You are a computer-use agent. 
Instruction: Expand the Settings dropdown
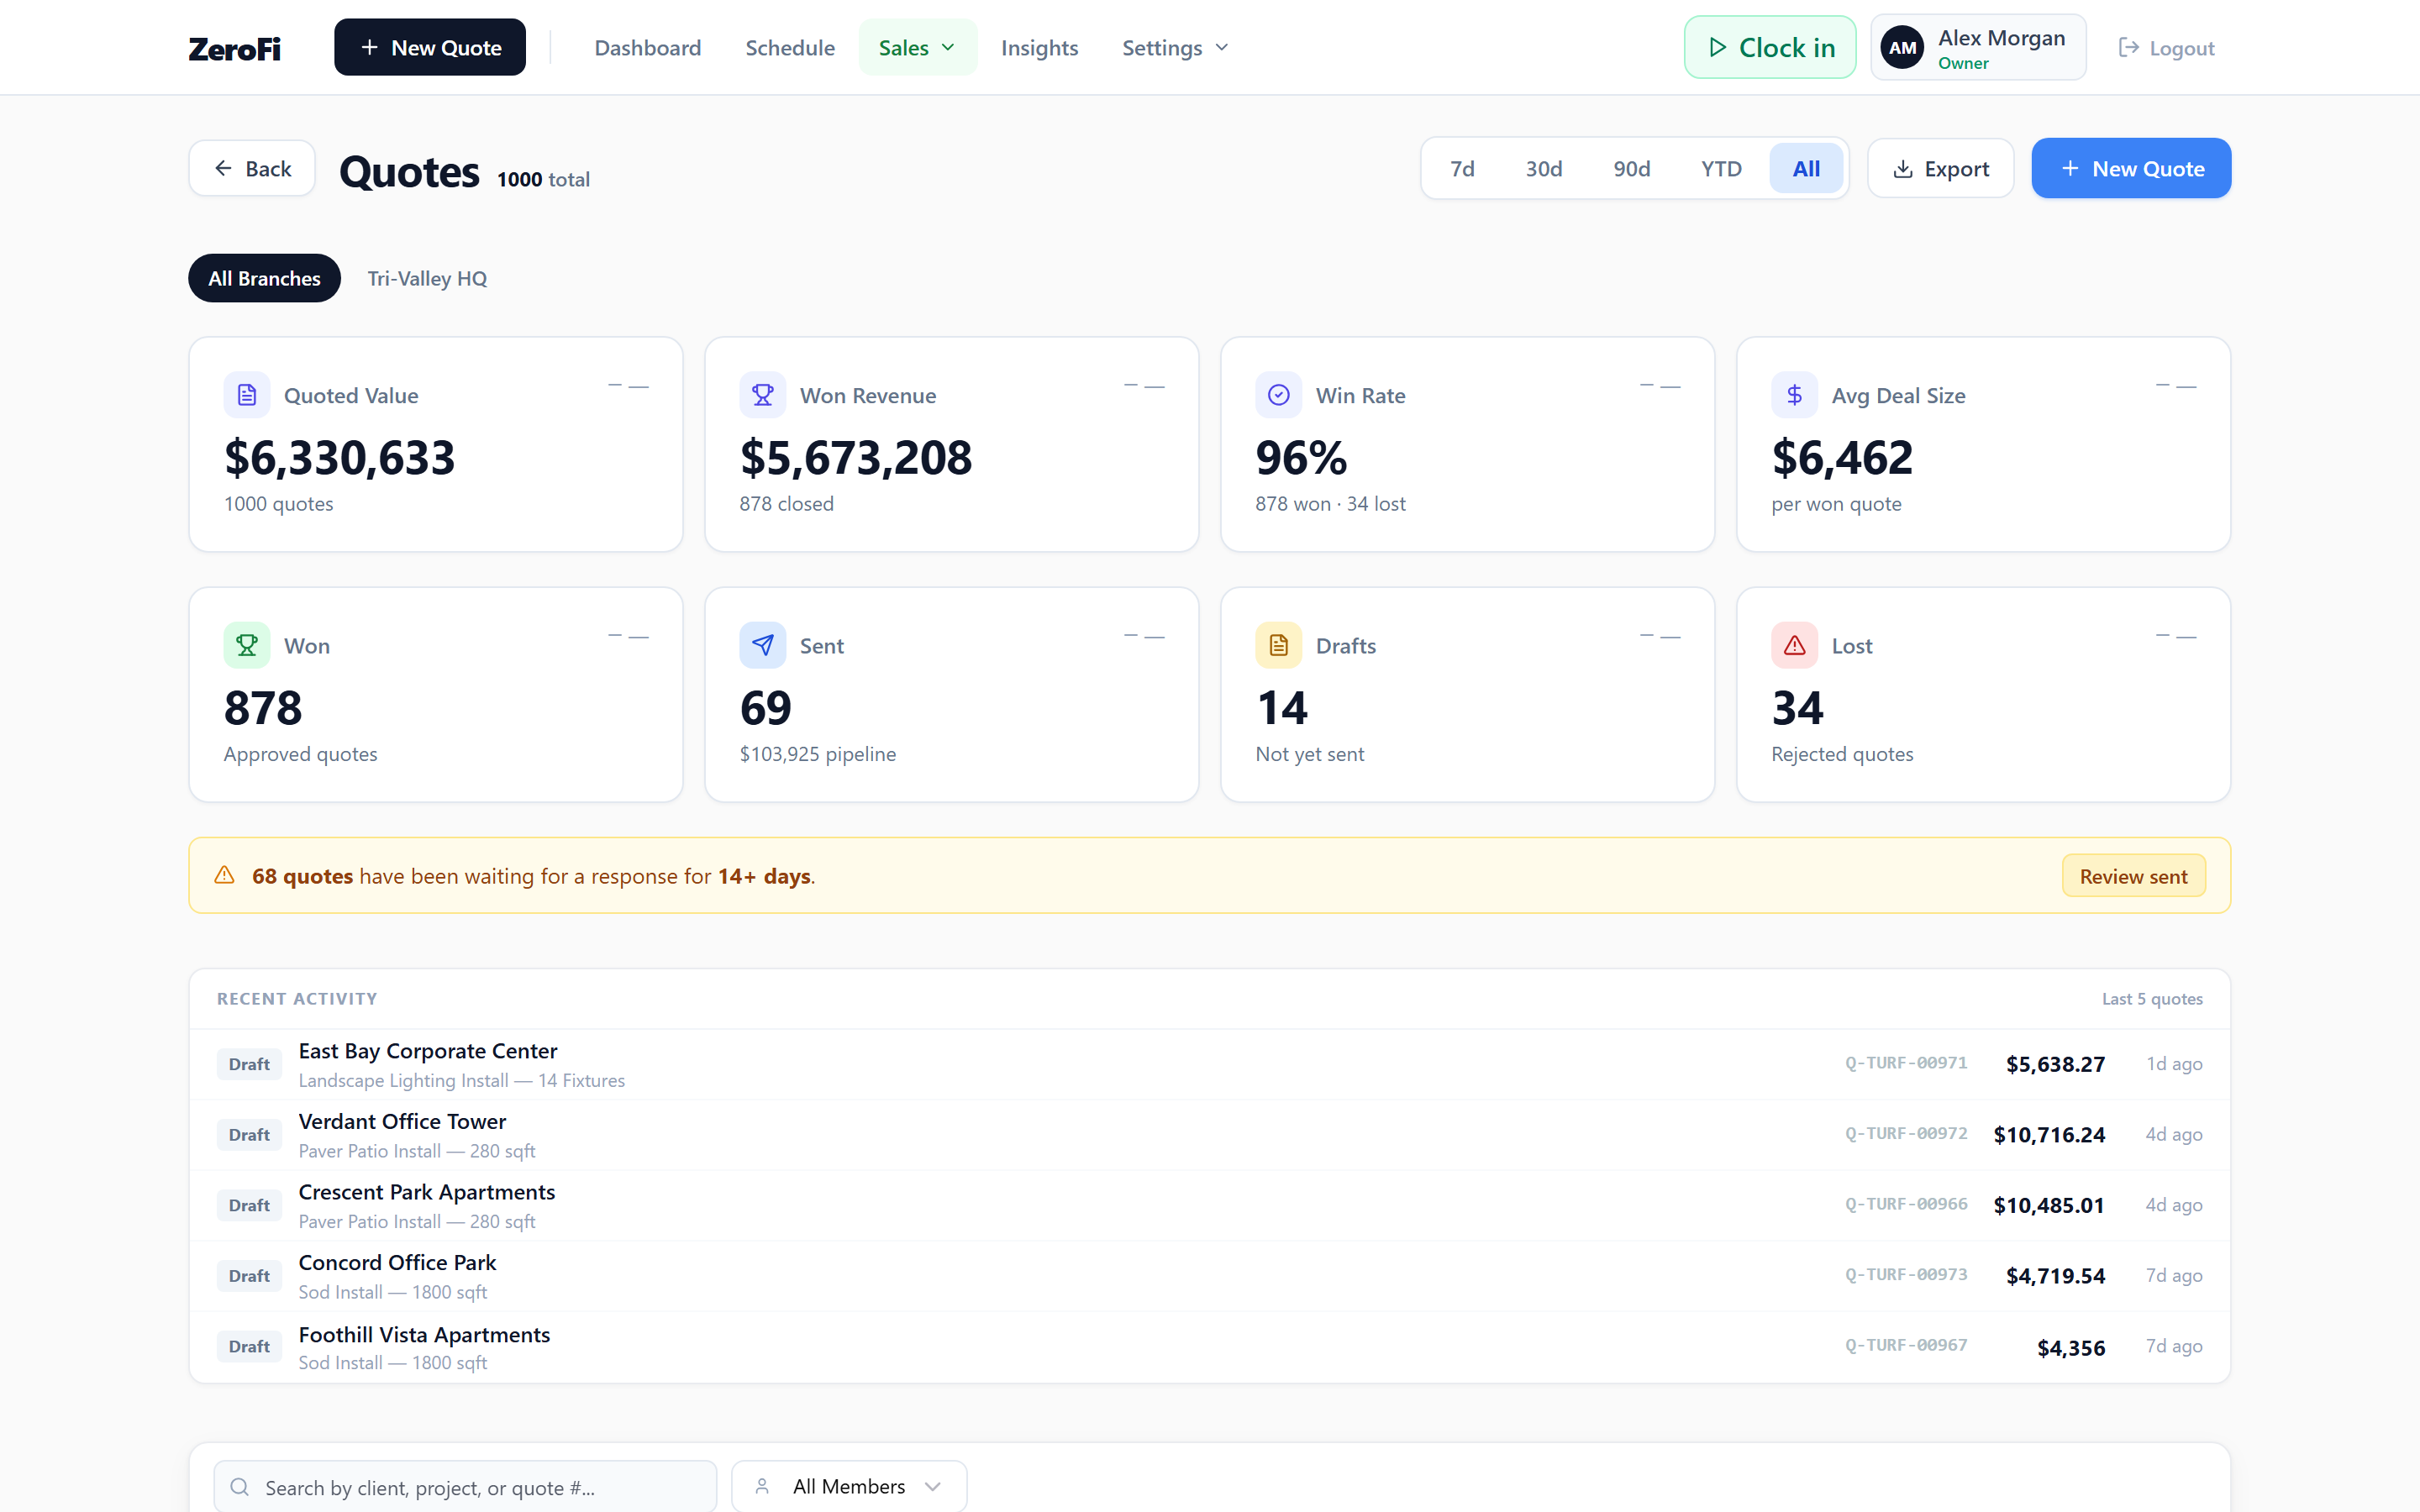(1175, 48)
